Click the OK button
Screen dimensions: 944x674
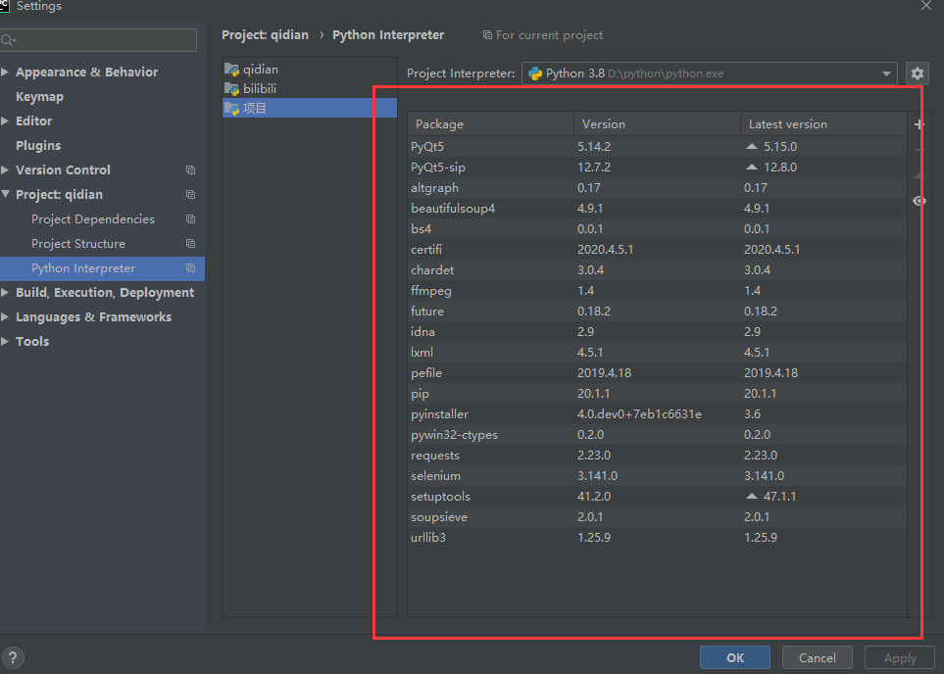pos(735,657)
